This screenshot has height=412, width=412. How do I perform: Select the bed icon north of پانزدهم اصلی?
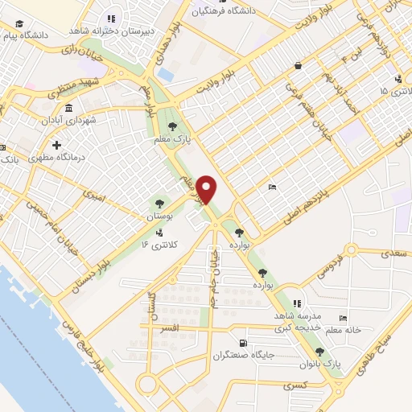tap(272, 187)
